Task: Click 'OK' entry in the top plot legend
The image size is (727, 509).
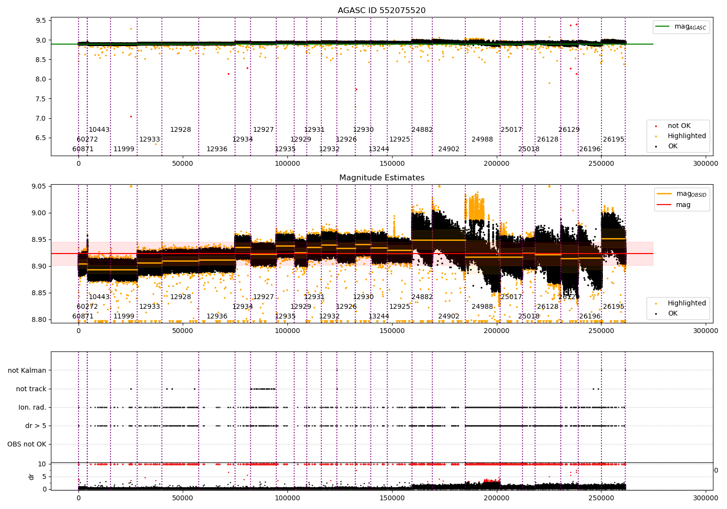Action: [673, 146]
